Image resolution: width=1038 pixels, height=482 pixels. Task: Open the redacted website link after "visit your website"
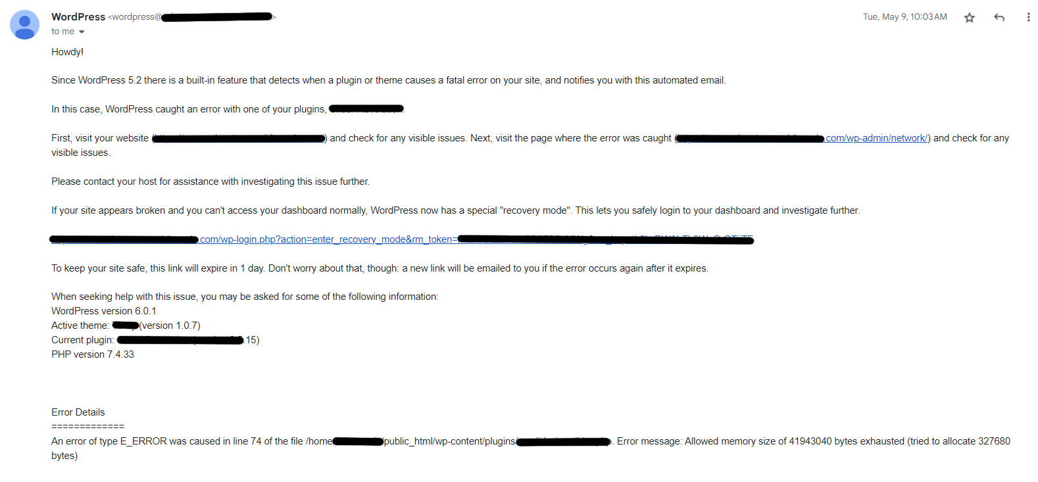click(239, 138)
